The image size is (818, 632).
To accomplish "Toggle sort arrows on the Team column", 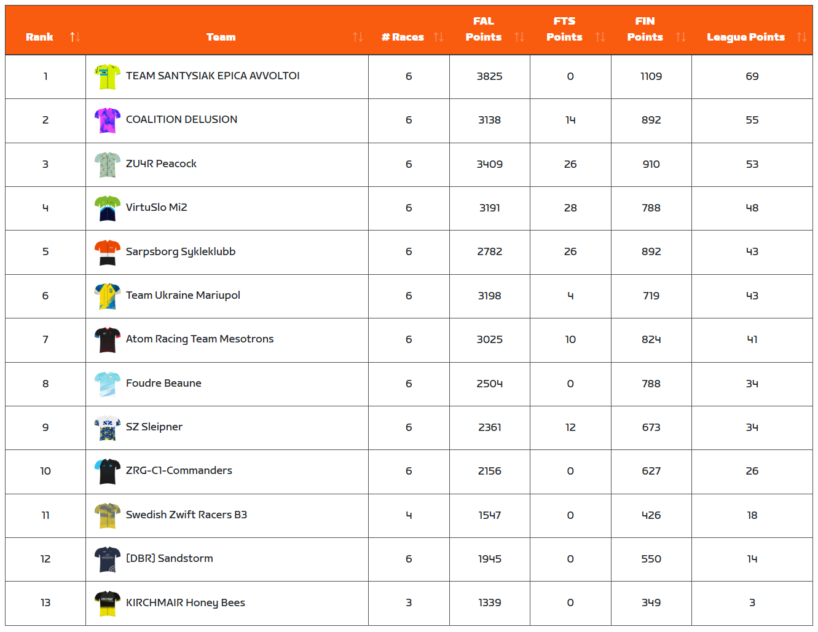I will (x=358, y=37).
